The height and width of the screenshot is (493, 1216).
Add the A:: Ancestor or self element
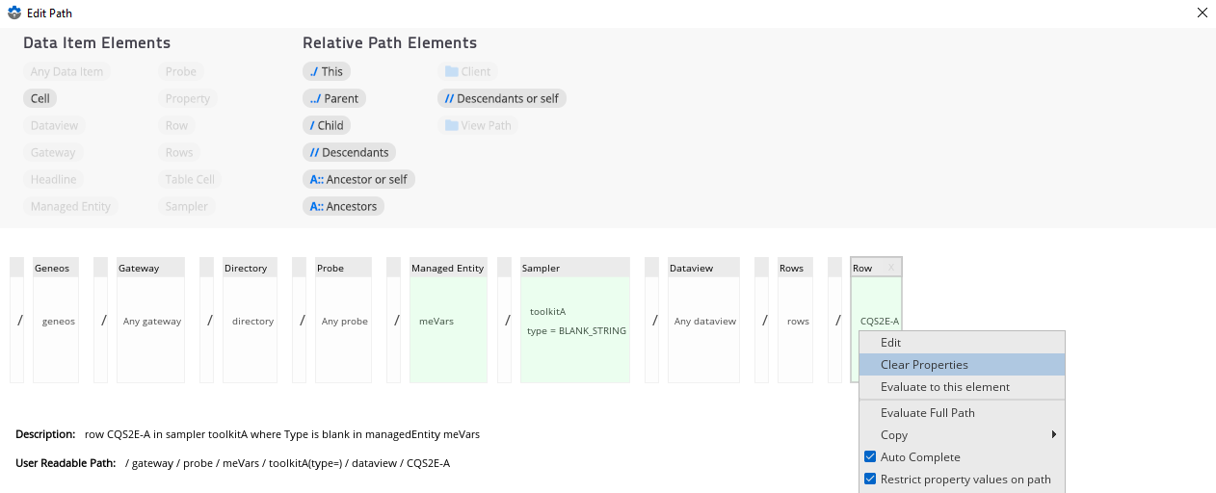tap(357, 179)
